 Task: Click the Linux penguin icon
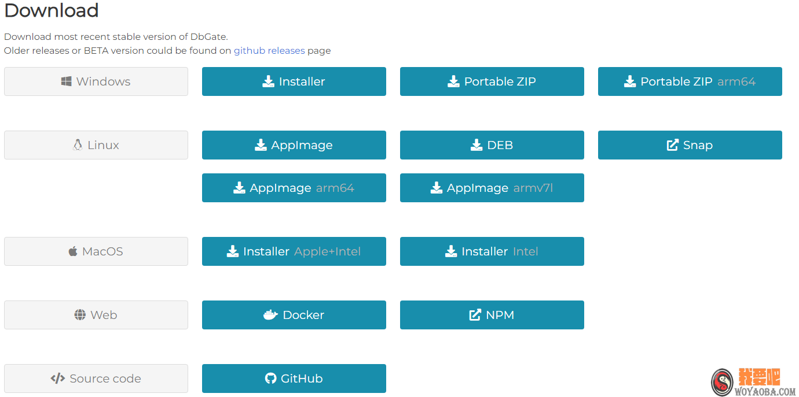(x=78, y=145)
